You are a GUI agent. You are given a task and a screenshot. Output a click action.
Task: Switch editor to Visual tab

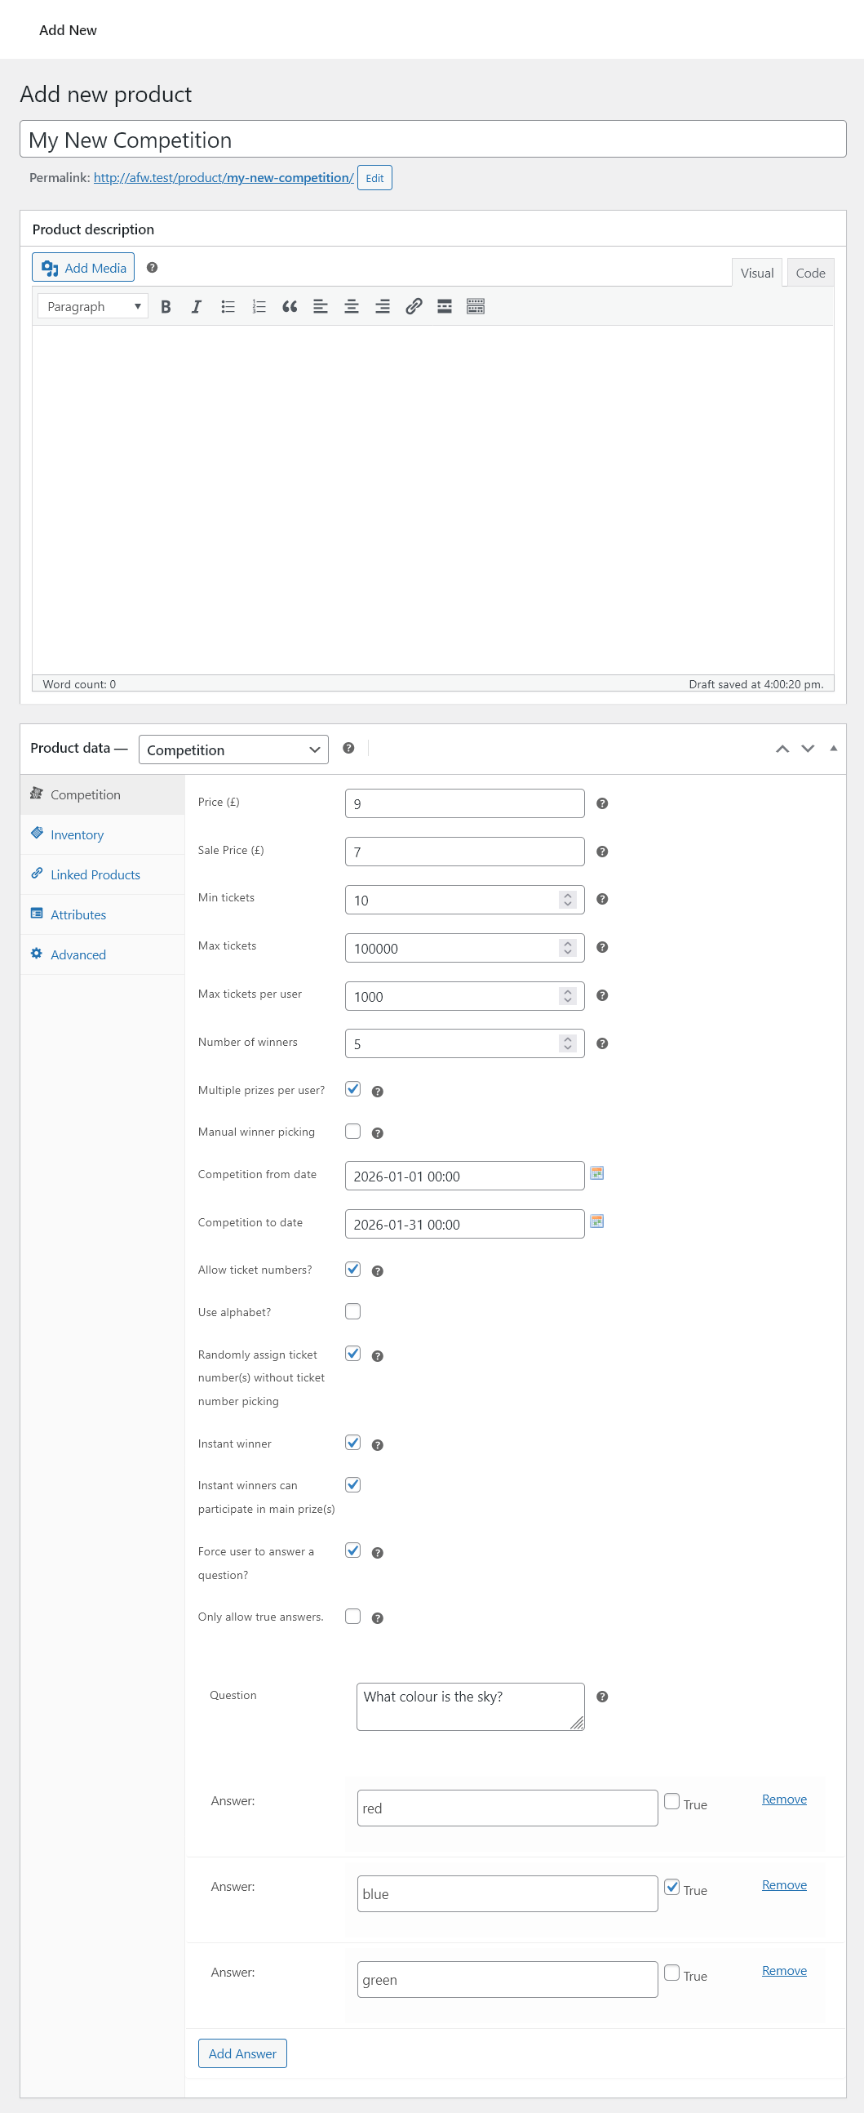point(756,274)
